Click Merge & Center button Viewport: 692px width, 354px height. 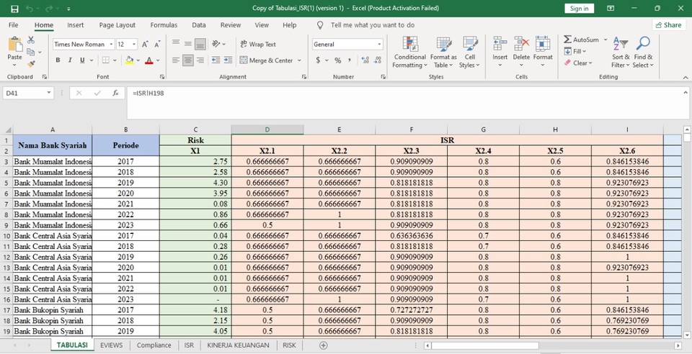(x=266, y=60)
